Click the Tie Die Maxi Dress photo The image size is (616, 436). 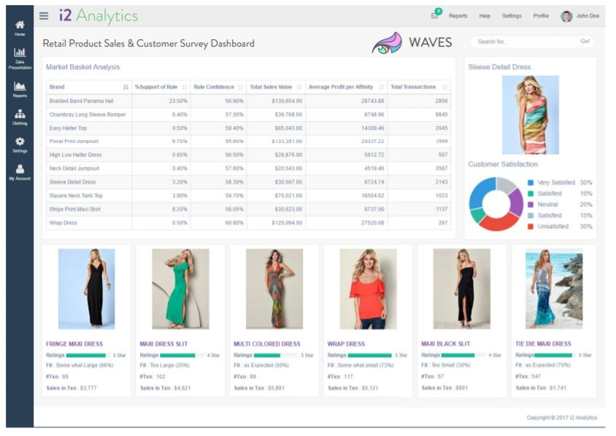[554, 289]
